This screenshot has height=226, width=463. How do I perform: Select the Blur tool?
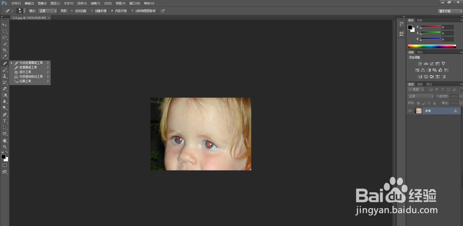click(5, 101)
